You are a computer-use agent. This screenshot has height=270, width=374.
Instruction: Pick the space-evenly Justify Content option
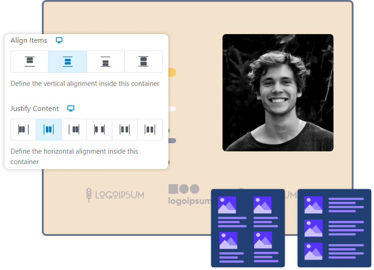click(150, 130)
